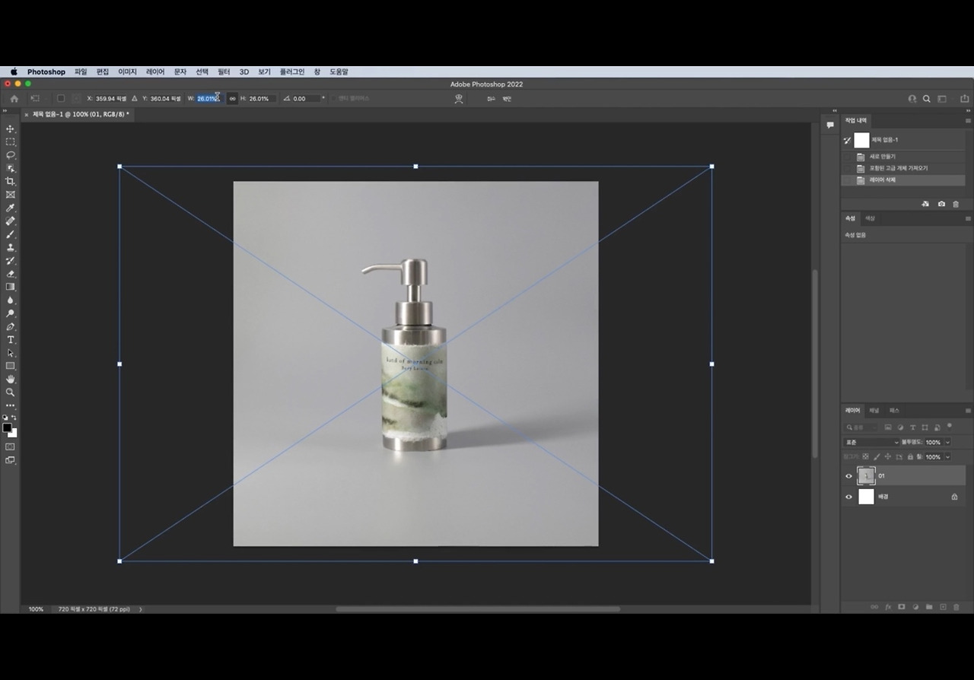This screenshot has width=974, height=680.
Task: Select the Crop tool
Action: pyautogui.click(x=11, y=182)
